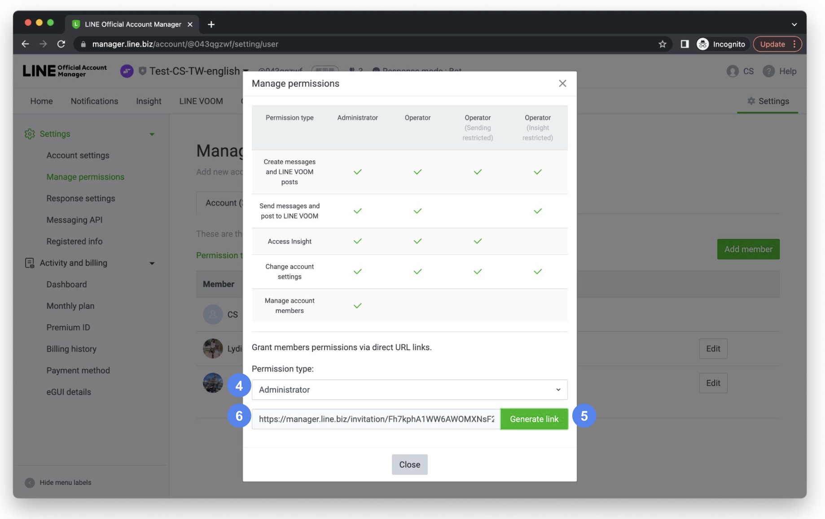Screen dimensions: 825x519
Task: Click Administrator checkmark for Manage account members
Action: (357, 306)
